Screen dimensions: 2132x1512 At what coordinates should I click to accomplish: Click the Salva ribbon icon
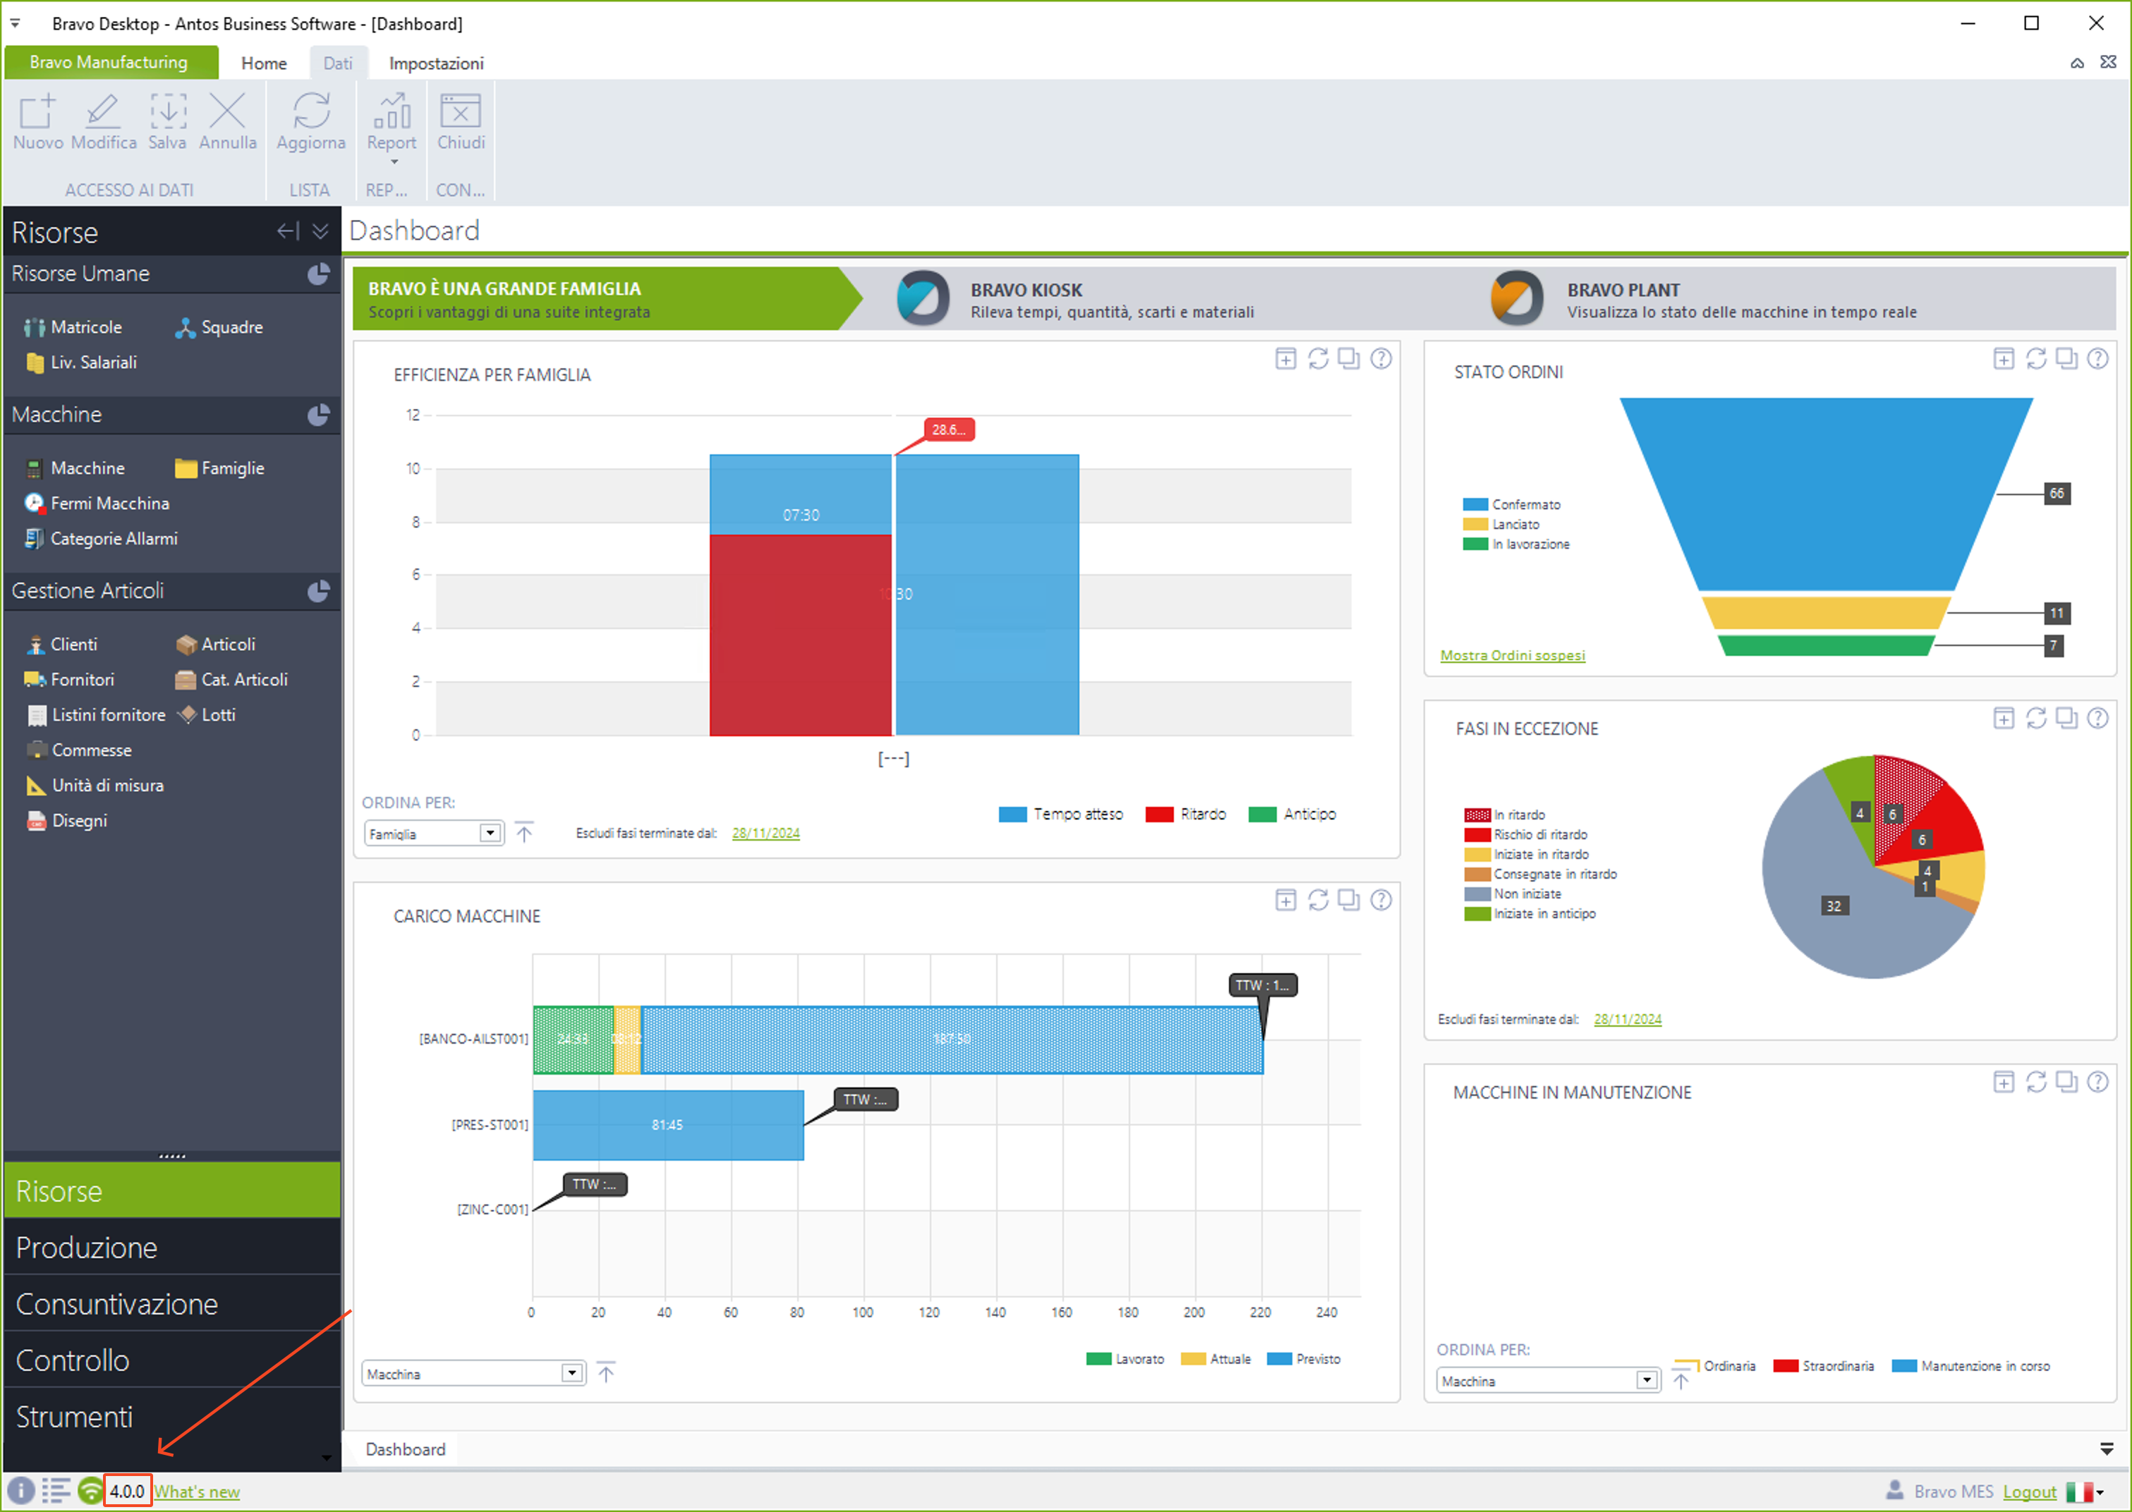tap(168, 122)
